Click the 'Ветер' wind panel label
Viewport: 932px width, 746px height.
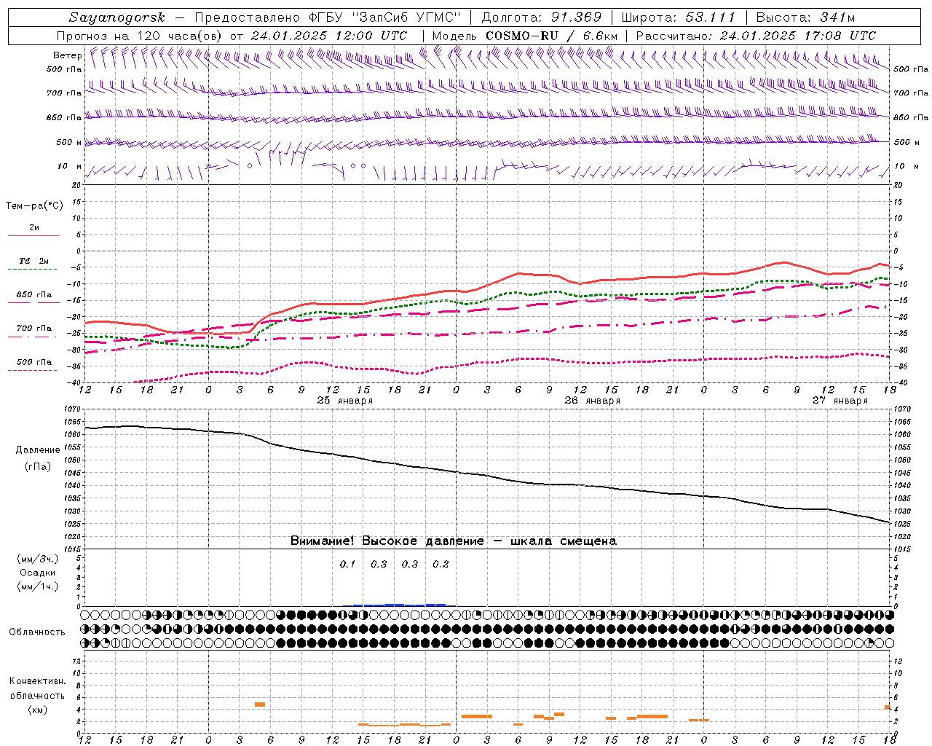point(67,55)
